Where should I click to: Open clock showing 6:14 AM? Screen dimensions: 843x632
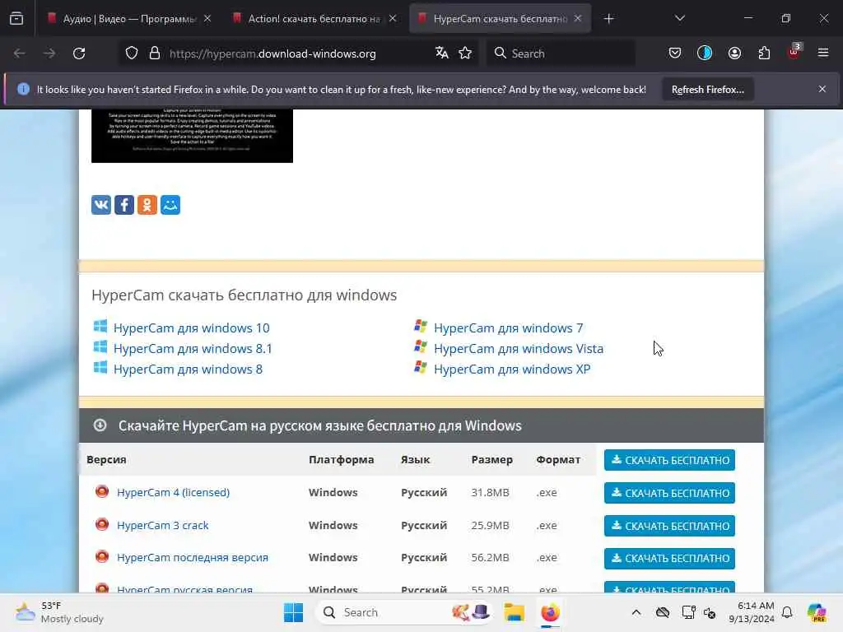point(752,612)
